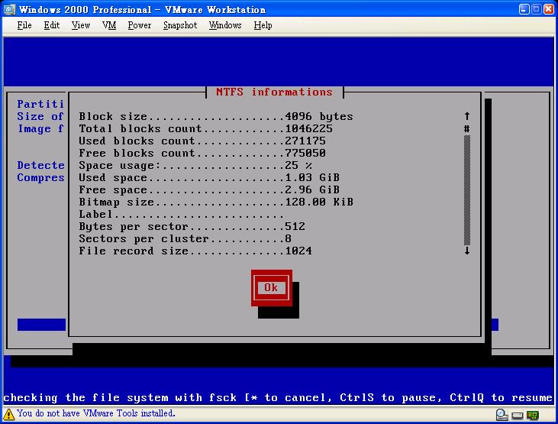Screen dimensions: 558x424
Task: Open the Windows menu
Action: point(225,25)
